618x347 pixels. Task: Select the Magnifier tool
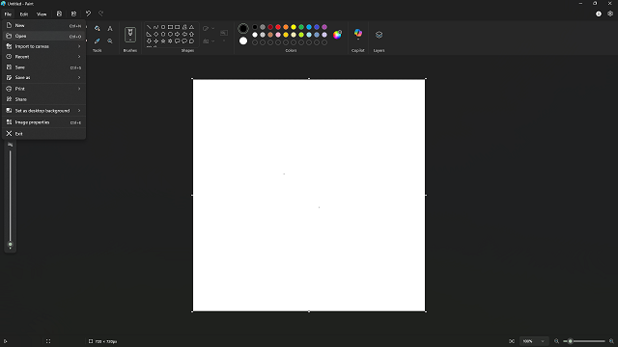click(110, 40)
